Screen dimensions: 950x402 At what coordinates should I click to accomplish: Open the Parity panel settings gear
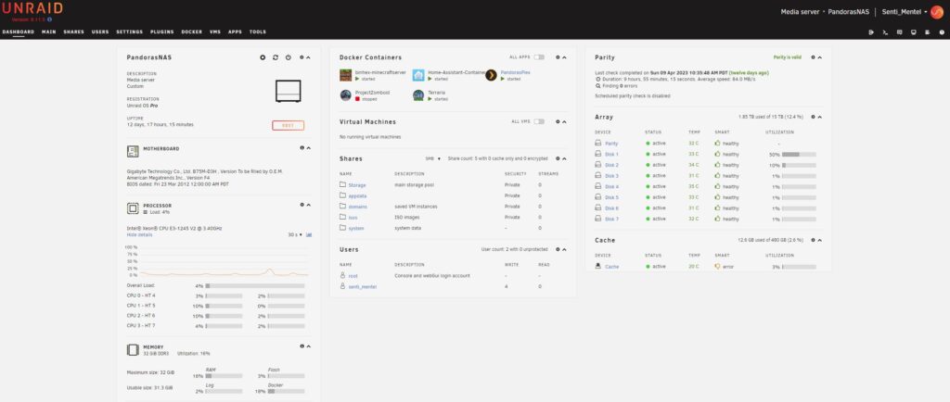coord(813,57)
